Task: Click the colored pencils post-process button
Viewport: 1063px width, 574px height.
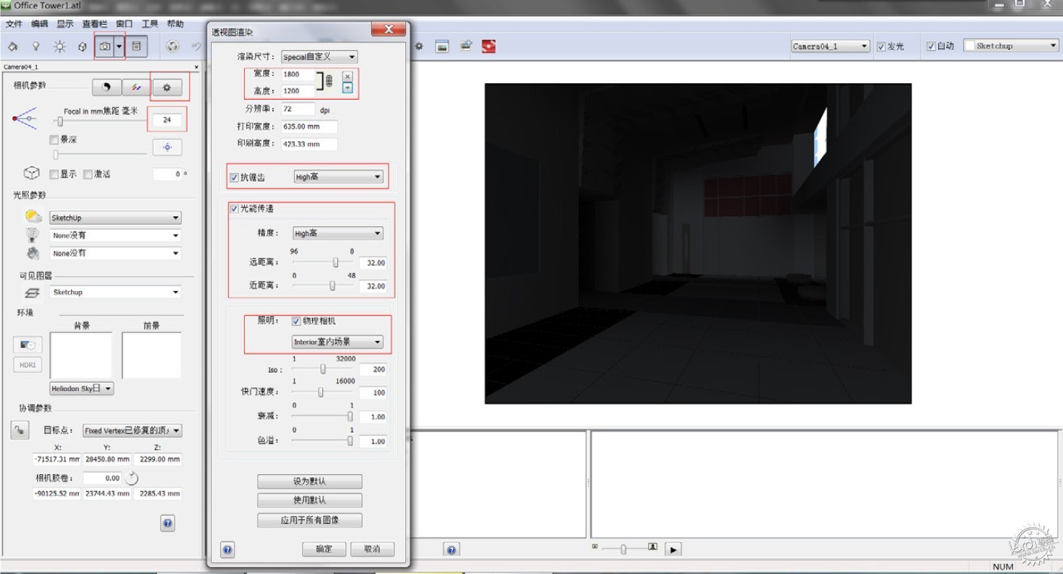Action: pyautogui.click(x=137, y=88)
